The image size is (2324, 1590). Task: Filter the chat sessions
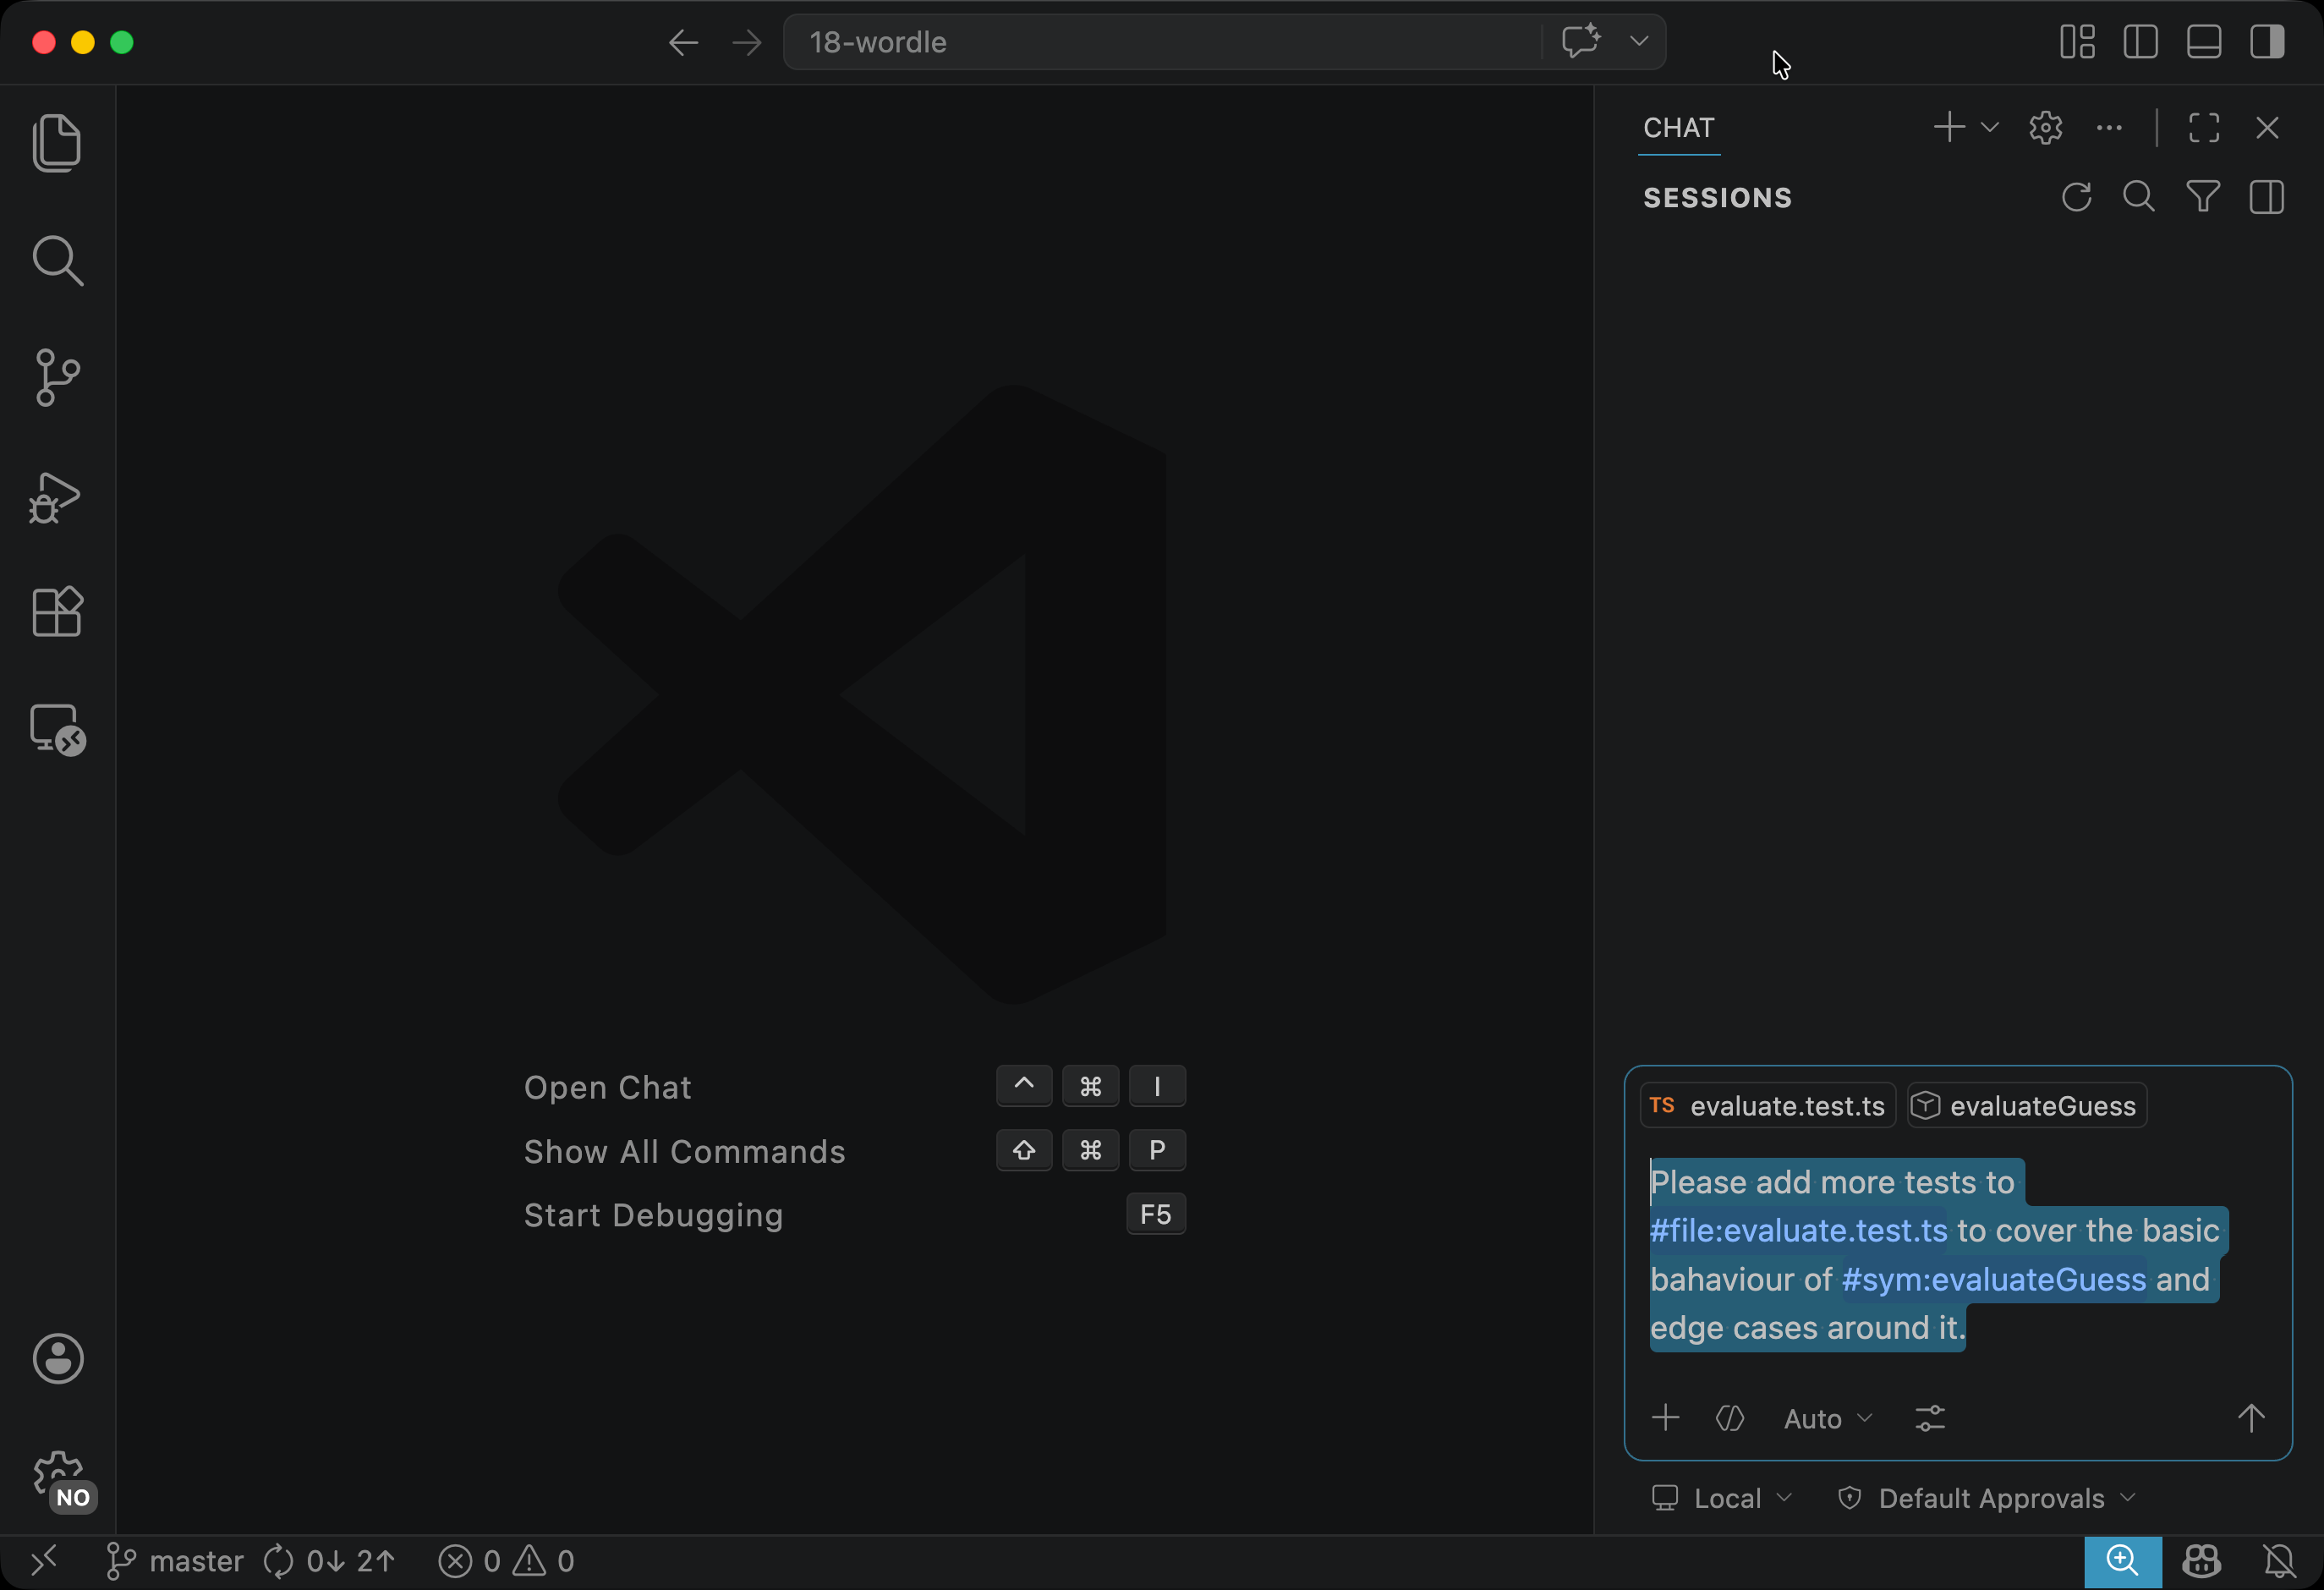[2203, 197]
